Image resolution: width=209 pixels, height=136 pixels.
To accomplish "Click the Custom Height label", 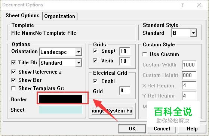I will point(160,75).
